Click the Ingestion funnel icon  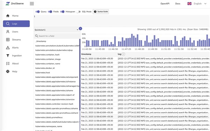8,56
